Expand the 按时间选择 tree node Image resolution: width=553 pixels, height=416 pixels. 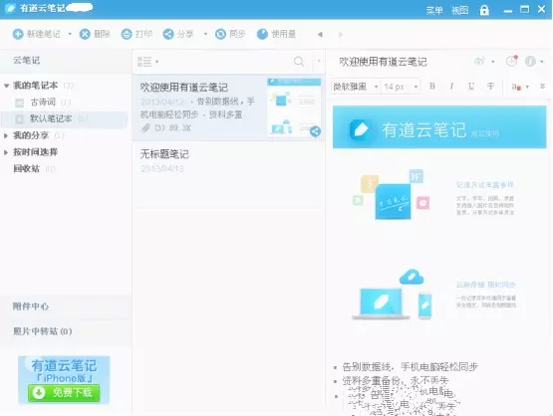pyautogui.click(x=6, y=152)
